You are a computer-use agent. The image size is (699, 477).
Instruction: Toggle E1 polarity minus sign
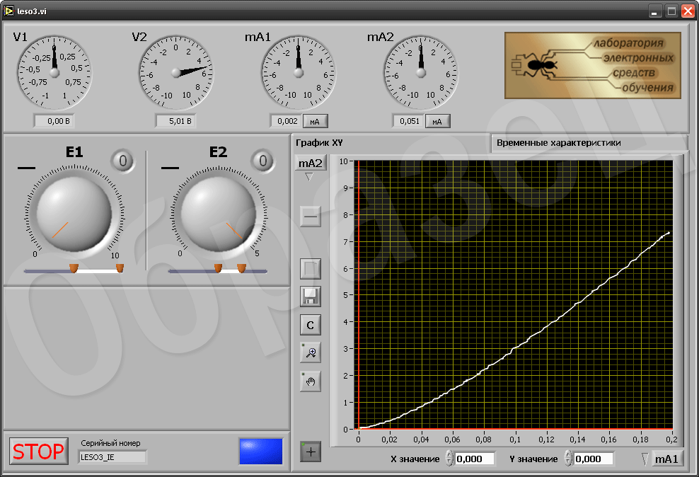click(26, 168)
